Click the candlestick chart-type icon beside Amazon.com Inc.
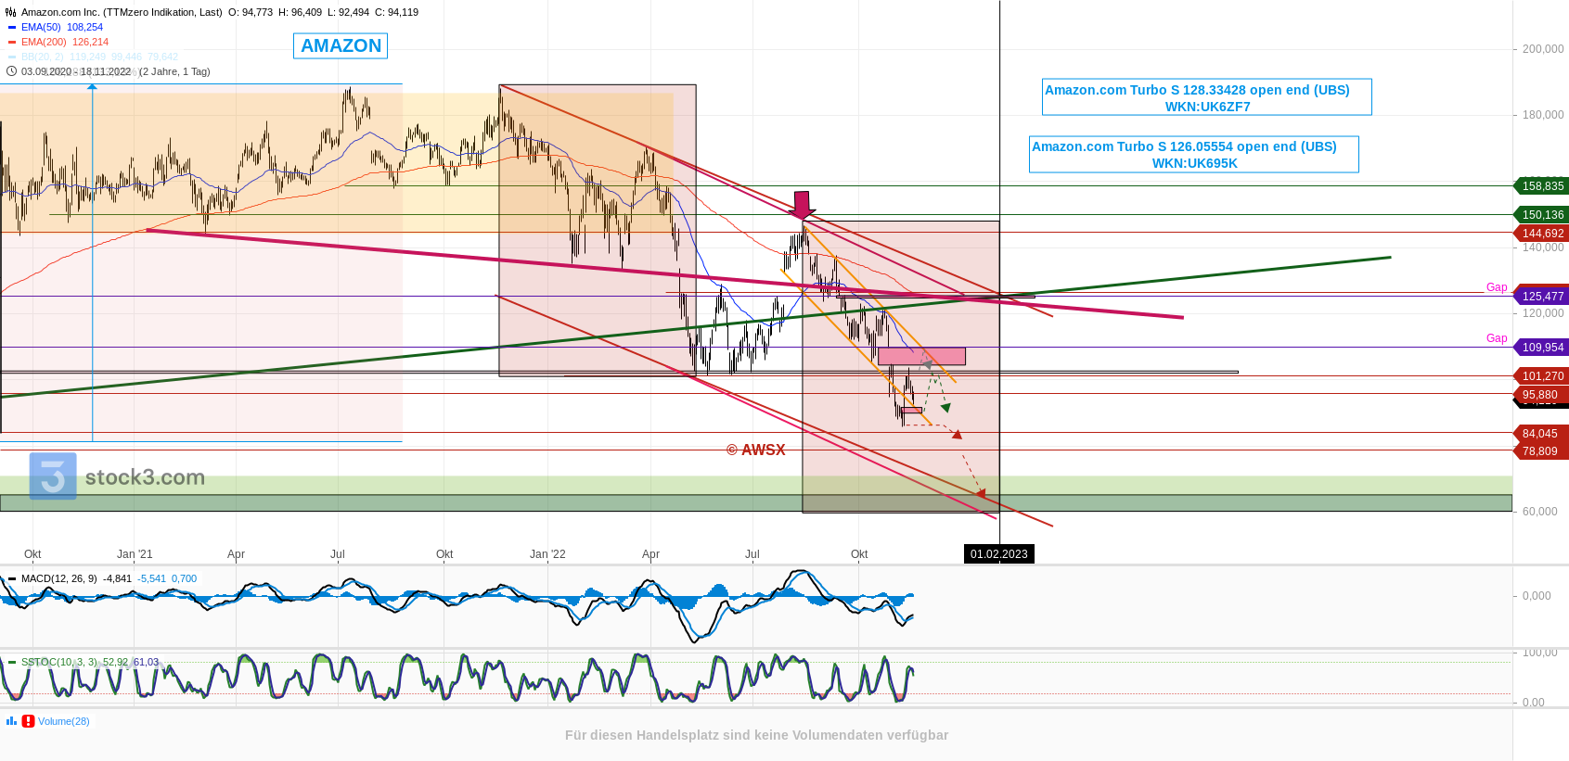The height and width of the screenshot is (761, 1569). tap(11, 12)
